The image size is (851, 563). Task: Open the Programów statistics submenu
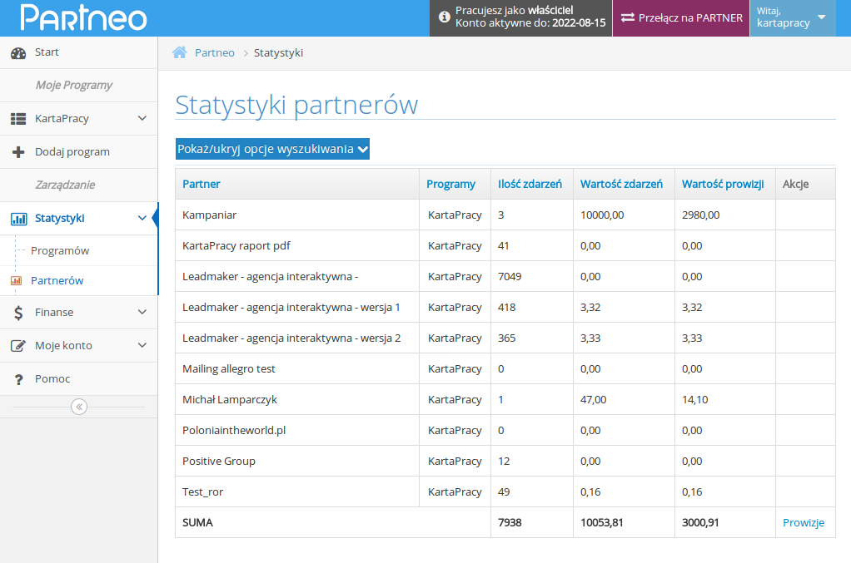click(60, 250)
